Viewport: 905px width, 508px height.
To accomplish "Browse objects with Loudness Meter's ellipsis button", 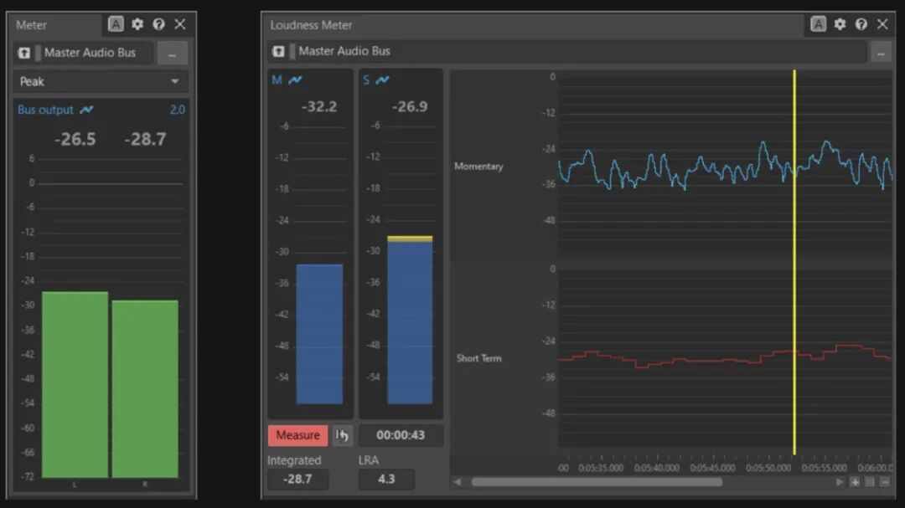I will point(881,53).
